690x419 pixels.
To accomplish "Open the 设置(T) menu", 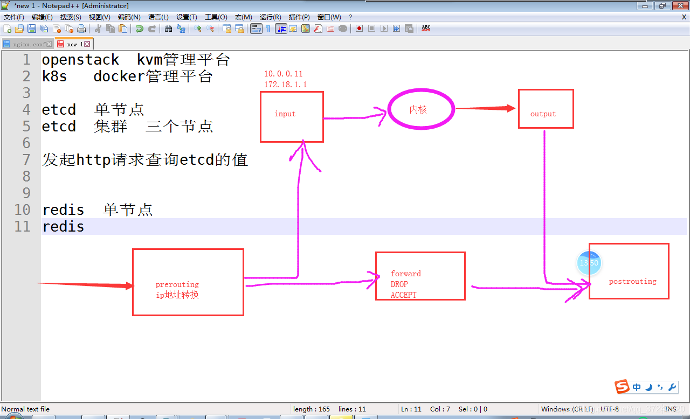I will [187, 17].
